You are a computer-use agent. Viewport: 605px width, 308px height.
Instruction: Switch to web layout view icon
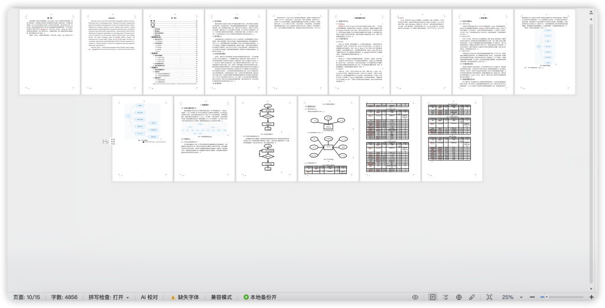(x=458, y=297)
